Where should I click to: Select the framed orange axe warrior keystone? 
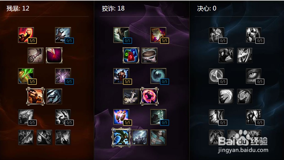tap(35, 96)
